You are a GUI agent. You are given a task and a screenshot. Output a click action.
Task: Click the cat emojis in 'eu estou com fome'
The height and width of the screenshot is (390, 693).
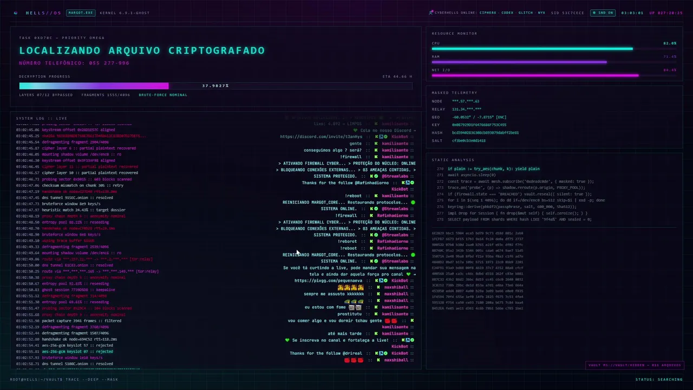(355, 307)
